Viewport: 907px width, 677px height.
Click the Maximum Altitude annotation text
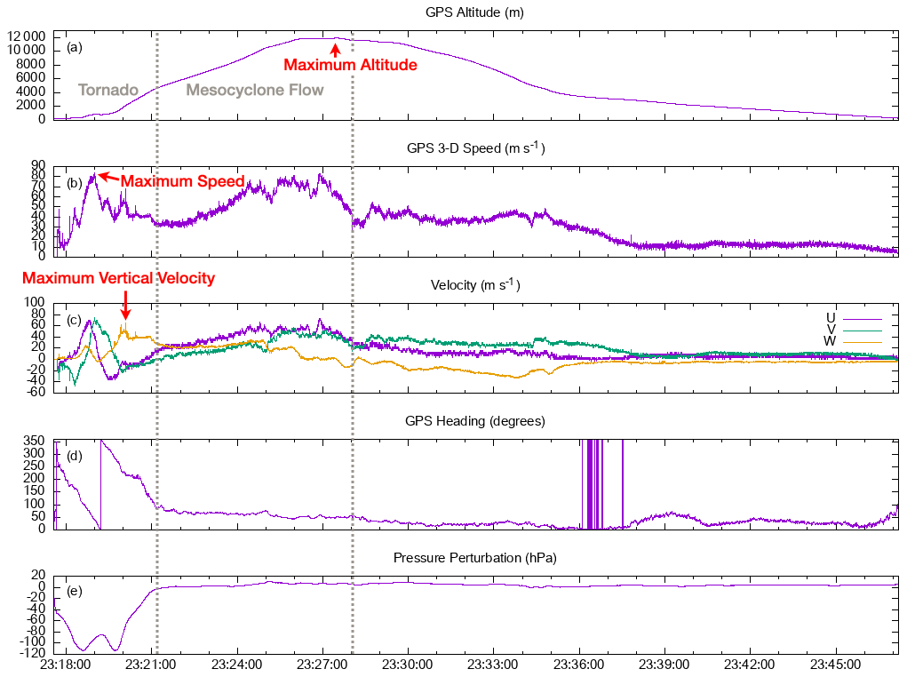(350, 65)
